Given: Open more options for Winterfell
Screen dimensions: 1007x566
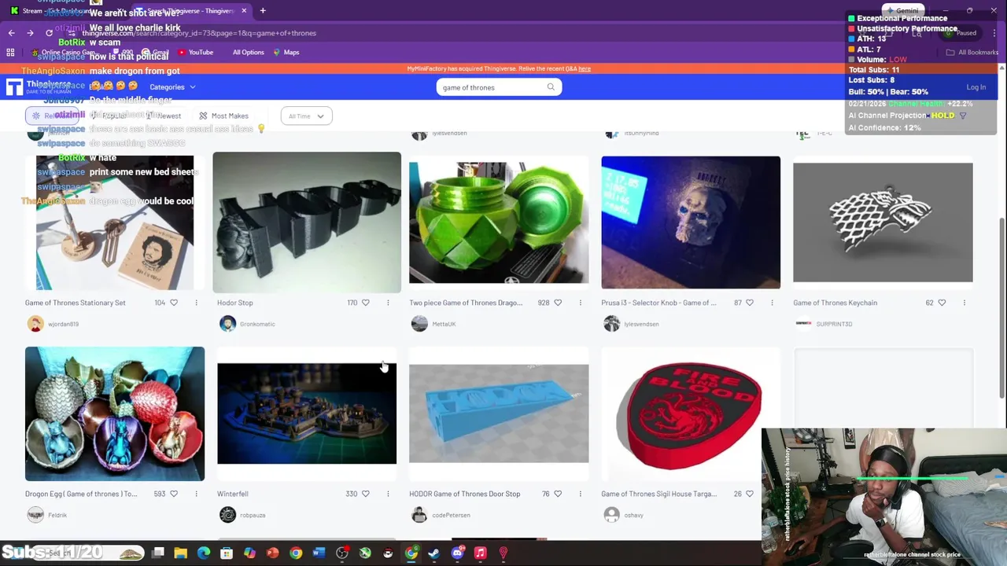Looking at the screenshot, I should [388, 494].
